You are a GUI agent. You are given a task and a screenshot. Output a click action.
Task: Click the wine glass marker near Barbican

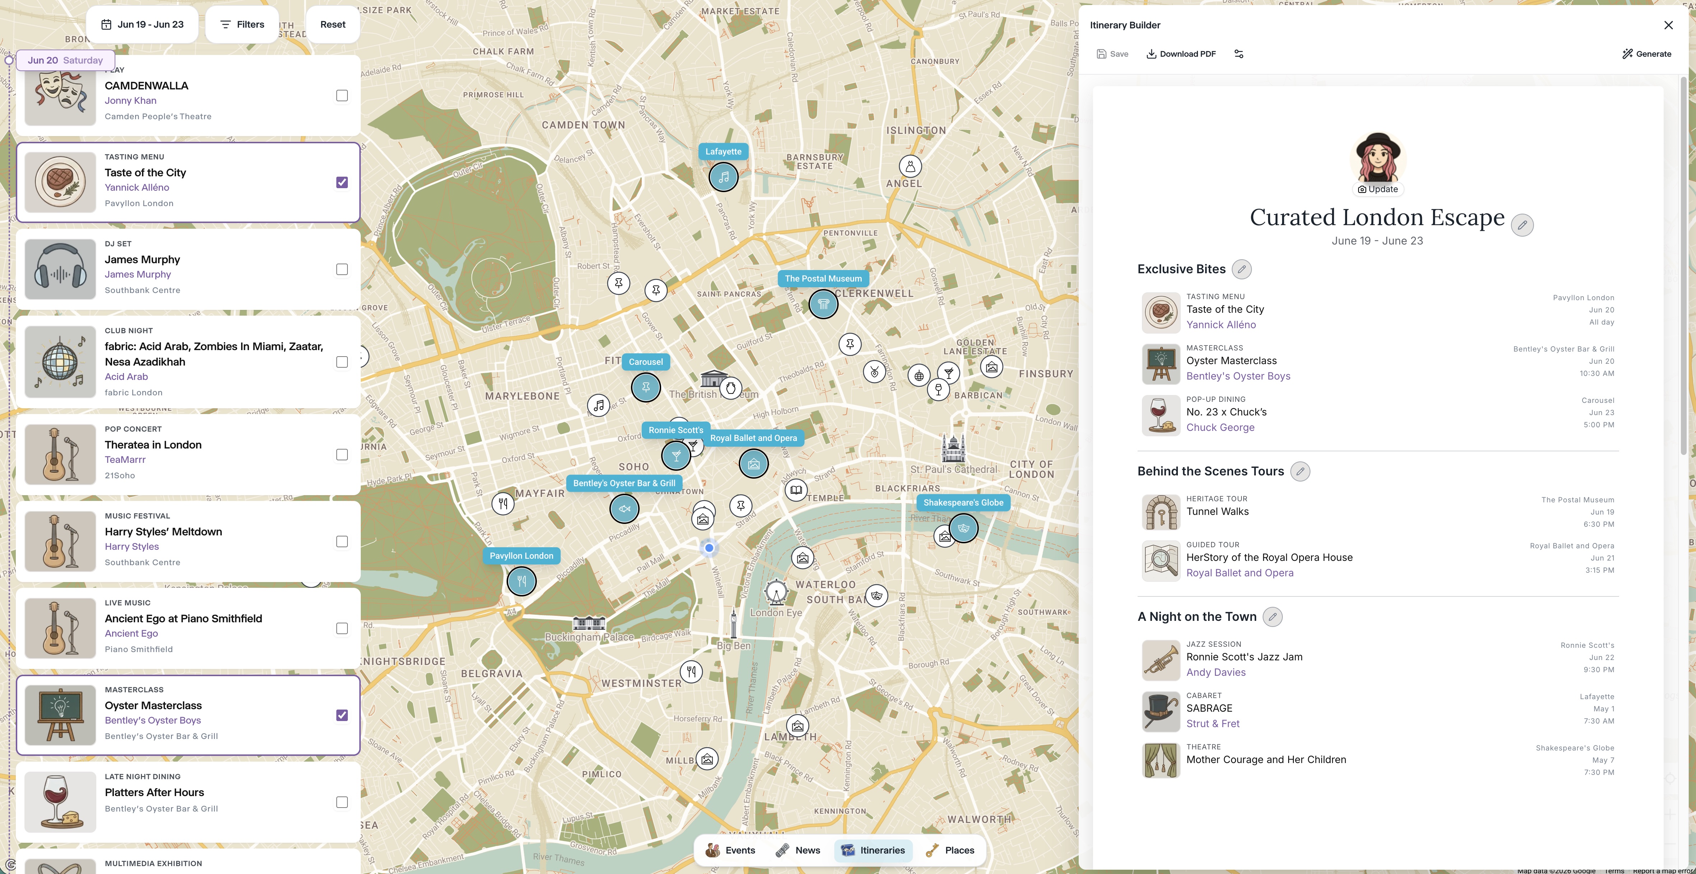pos(938,390)
